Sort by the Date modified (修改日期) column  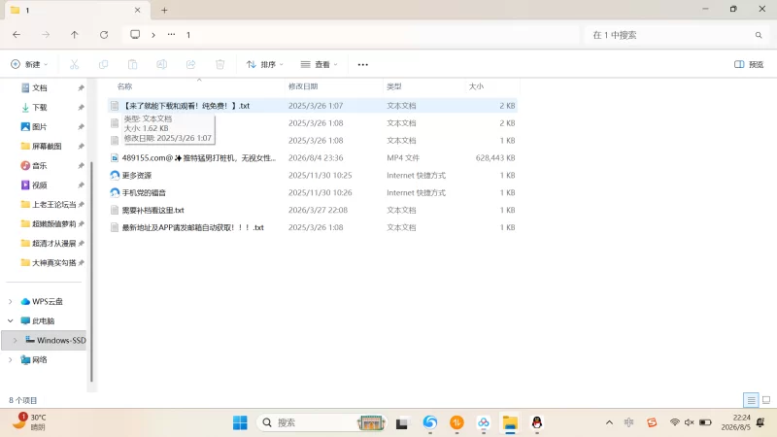tap(303, 86)
